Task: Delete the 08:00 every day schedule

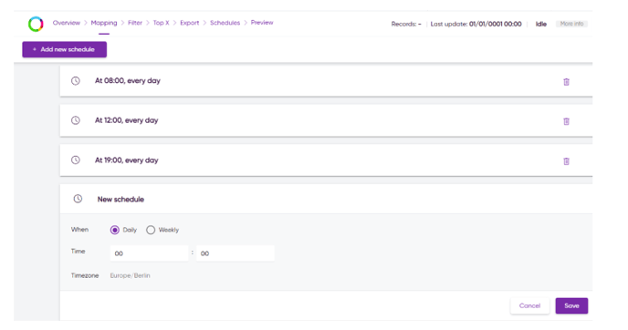Action: click(566, 82)
